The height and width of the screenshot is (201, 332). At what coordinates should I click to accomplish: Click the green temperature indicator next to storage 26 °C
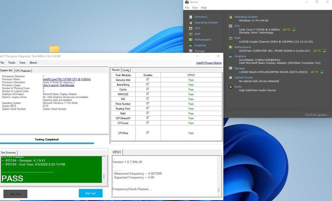coord(322,72)
